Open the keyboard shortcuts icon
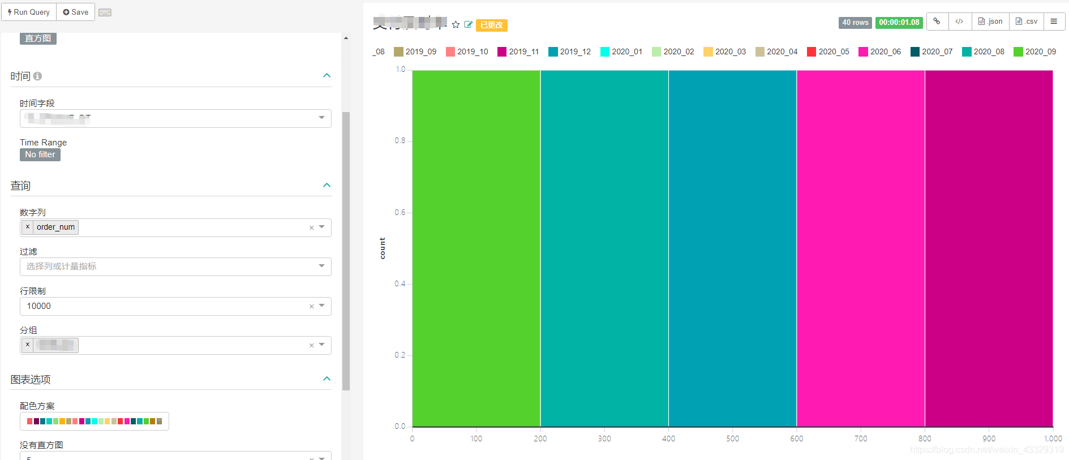Viewport: 1069px width, 460px height. pos(105,12)
